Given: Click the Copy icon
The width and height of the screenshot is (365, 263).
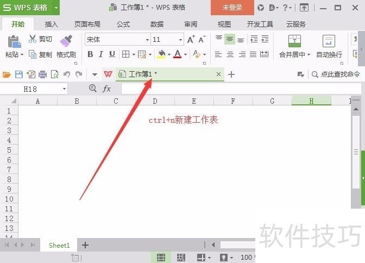Looking at the screenshot, I should coord(33,54).
